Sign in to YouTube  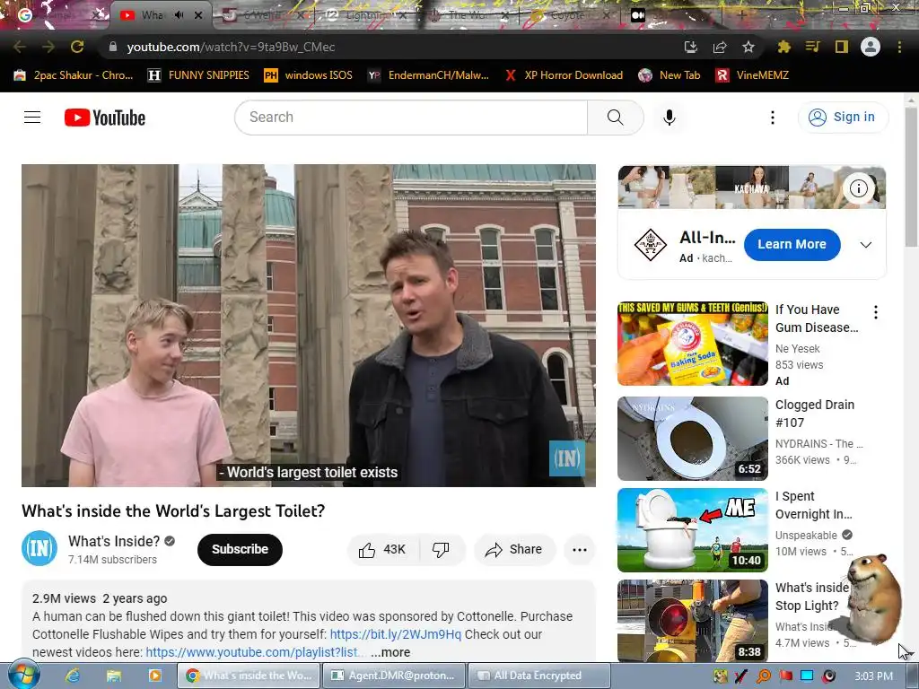pyautogui.click(x=843, y=118)
